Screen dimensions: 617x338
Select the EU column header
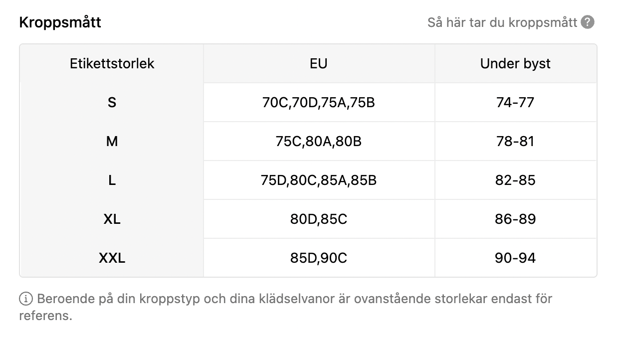click(319, 63)
